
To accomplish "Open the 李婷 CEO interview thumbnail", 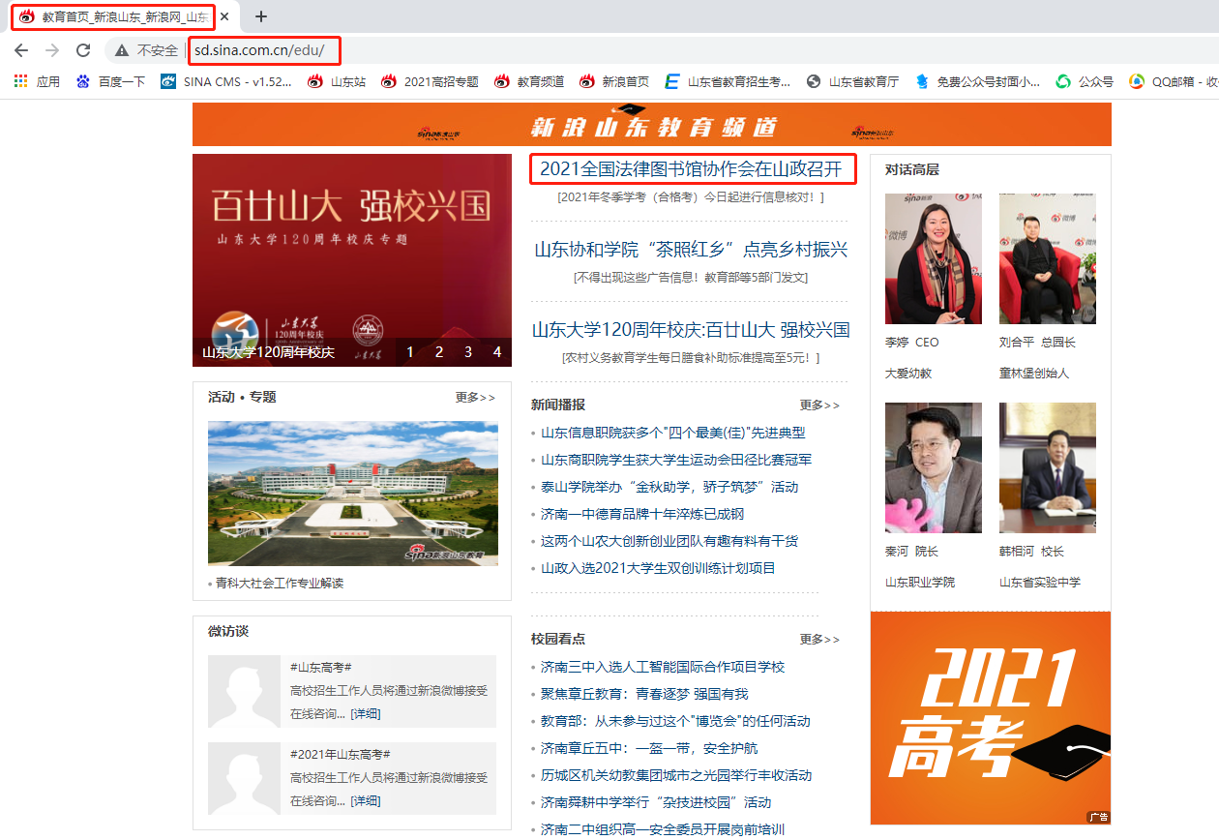I will point(933,258).
